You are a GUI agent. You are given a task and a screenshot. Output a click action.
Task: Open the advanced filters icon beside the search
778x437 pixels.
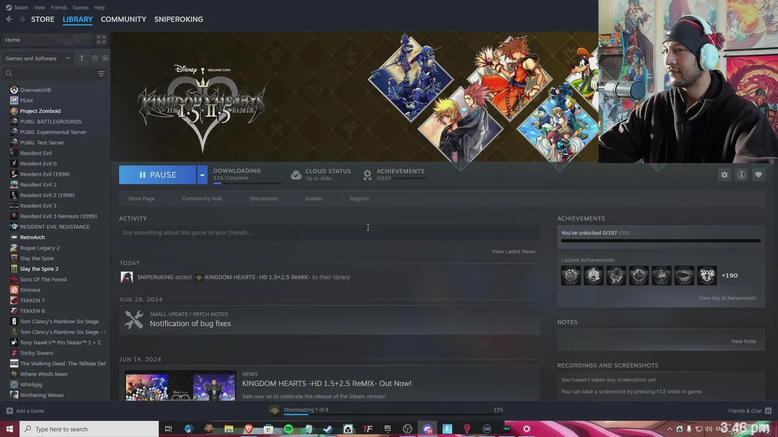click(101, 73)
